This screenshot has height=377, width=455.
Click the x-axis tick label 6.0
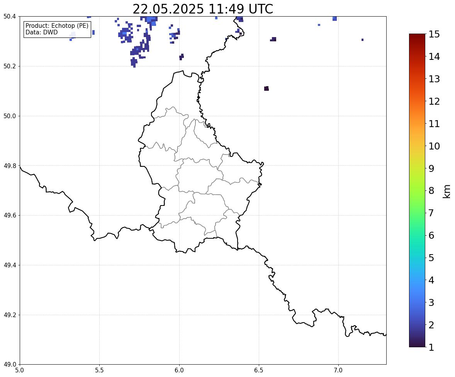click(x=179, y=370)
